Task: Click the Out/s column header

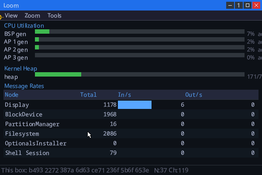Action: (x=193, y=95)
